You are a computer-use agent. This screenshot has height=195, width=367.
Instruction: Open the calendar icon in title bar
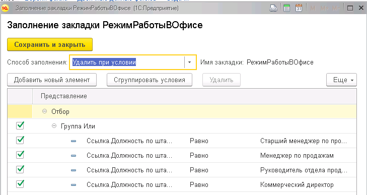[299, 8]
